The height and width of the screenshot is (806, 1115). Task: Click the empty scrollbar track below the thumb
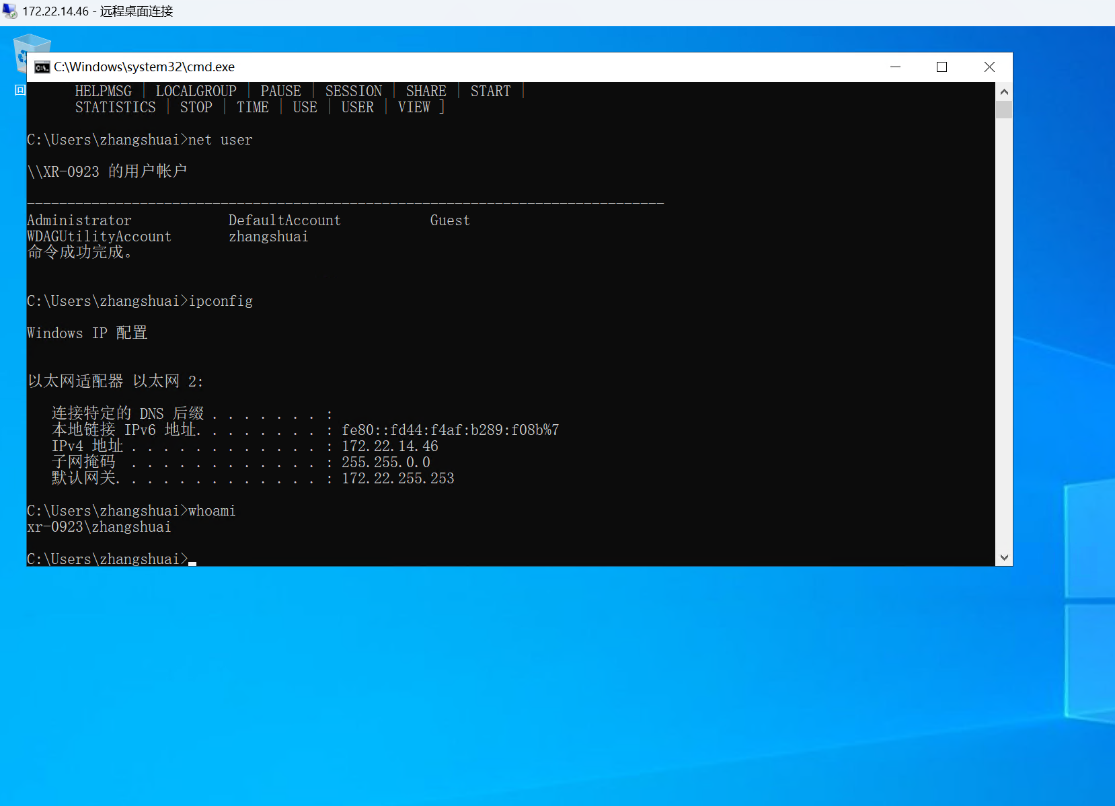point(1004,333)
